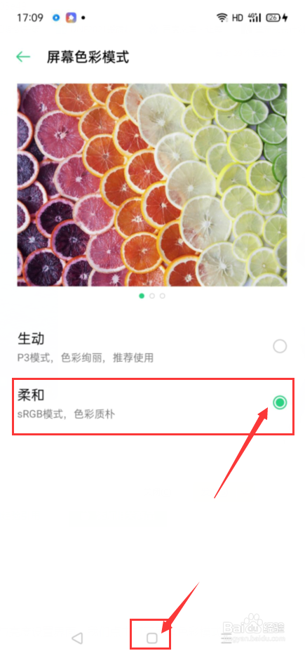
Task: Tap the blue circular notification icon
Action: [x=56, y=18]
